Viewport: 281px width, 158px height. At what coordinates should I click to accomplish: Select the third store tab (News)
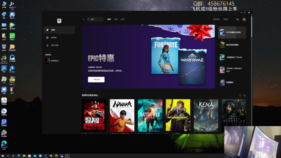point(123,19)
